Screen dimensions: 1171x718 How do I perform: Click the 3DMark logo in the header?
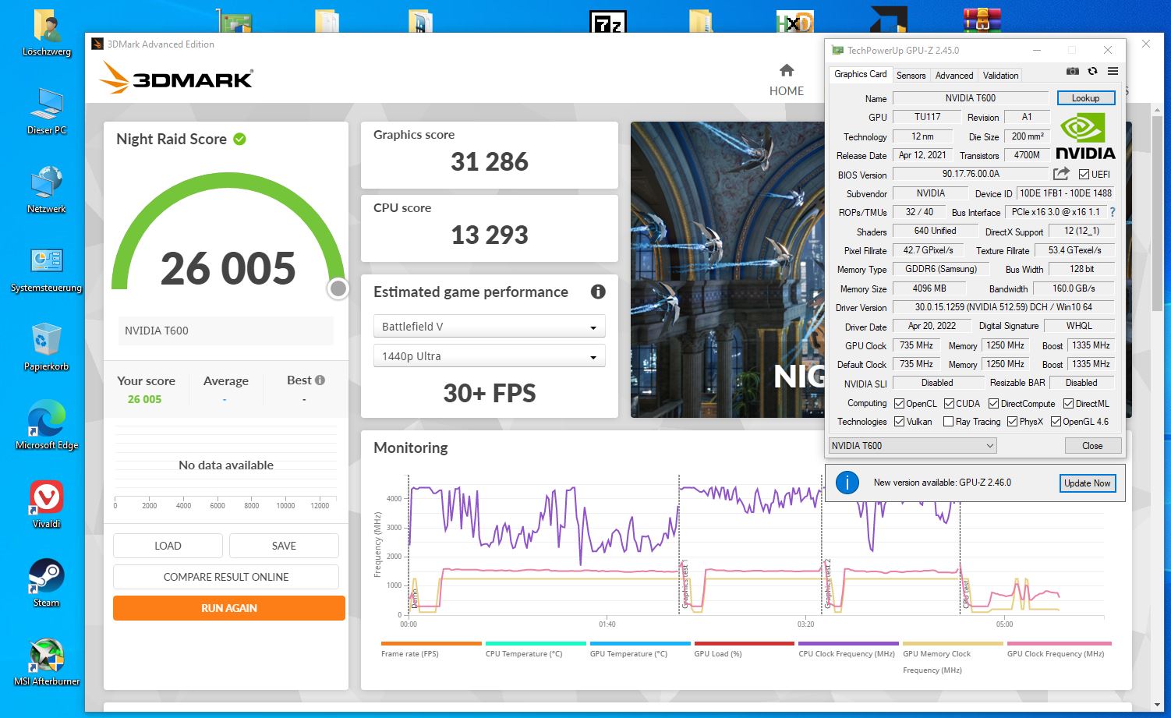(x=177, y=78)
